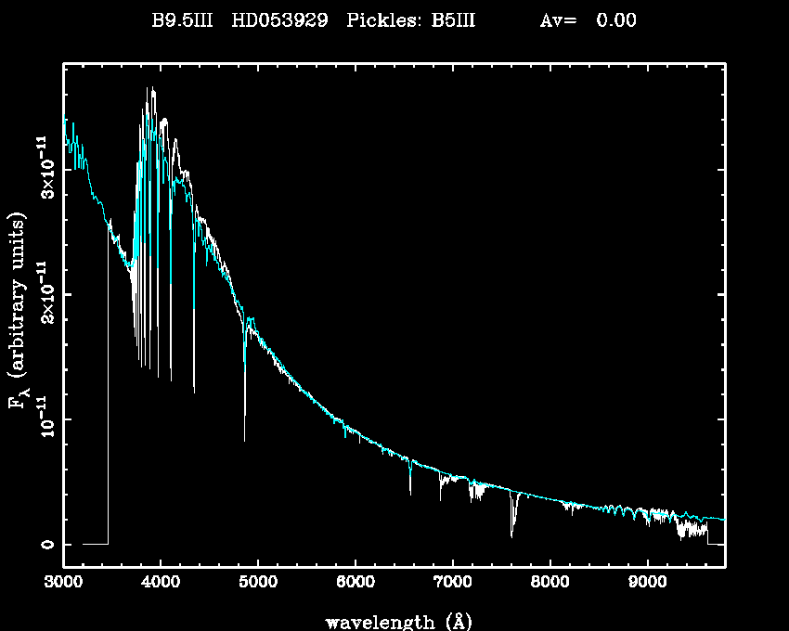This screenshot has width=789, height=631.
Task: Click the 5000 x-axis tick label
Action: 258,584
